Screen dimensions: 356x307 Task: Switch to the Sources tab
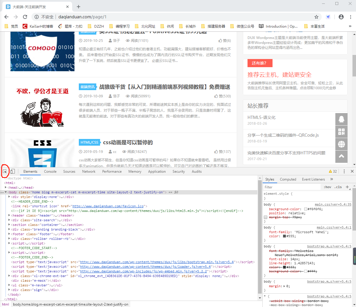coord(69,172)
